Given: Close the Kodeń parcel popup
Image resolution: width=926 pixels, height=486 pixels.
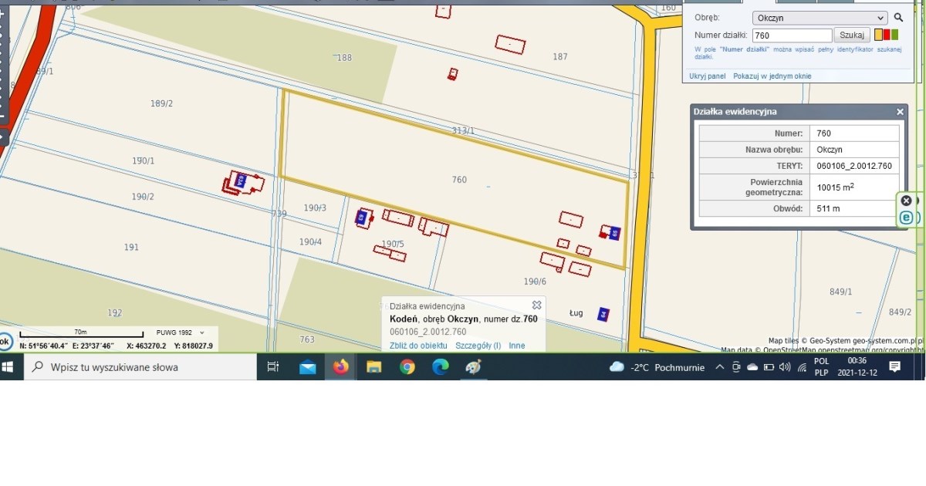Looking at the screenshot, I should pyautogui.click(x=536, y=305).
